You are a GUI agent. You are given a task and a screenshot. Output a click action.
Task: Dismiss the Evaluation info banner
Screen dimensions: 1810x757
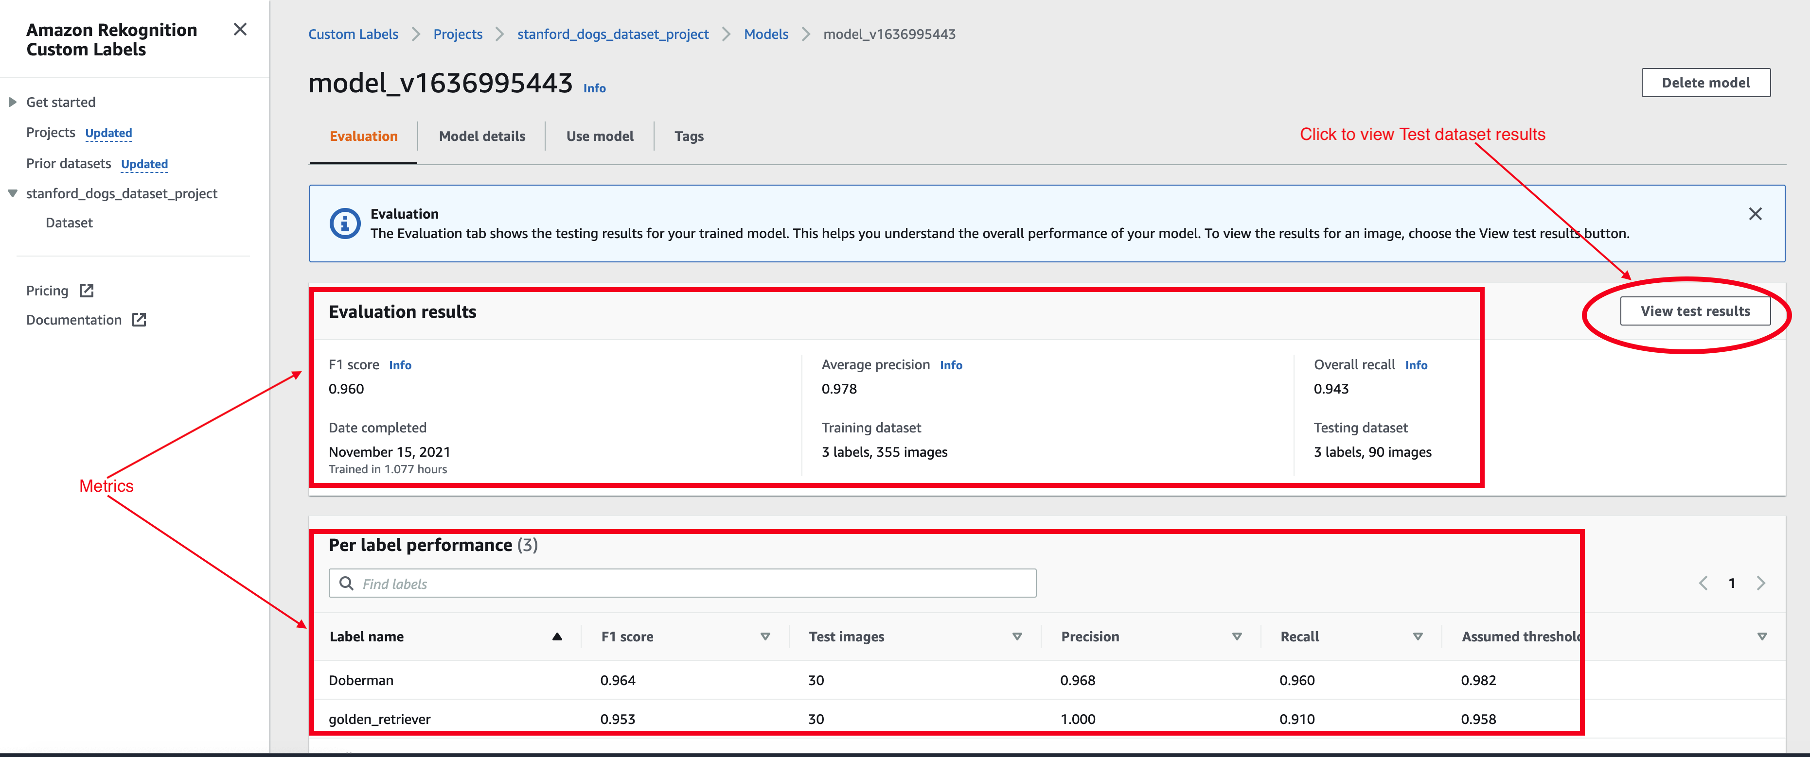click(1755, 214)
